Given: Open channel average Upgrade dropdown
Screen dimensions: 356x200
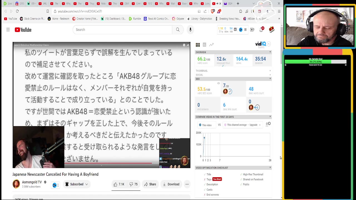Looking at the screenshot, I should [243, 125].
